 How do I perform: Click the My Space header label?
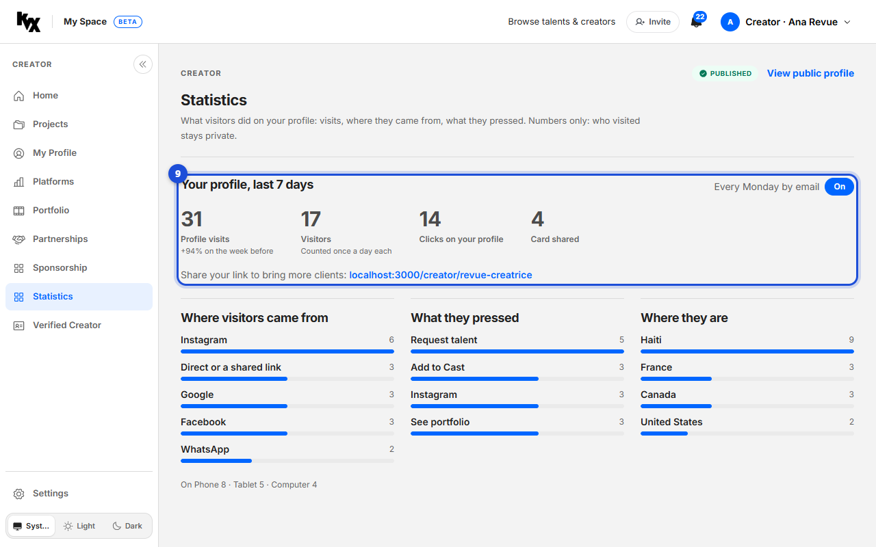tap(85, 22)
